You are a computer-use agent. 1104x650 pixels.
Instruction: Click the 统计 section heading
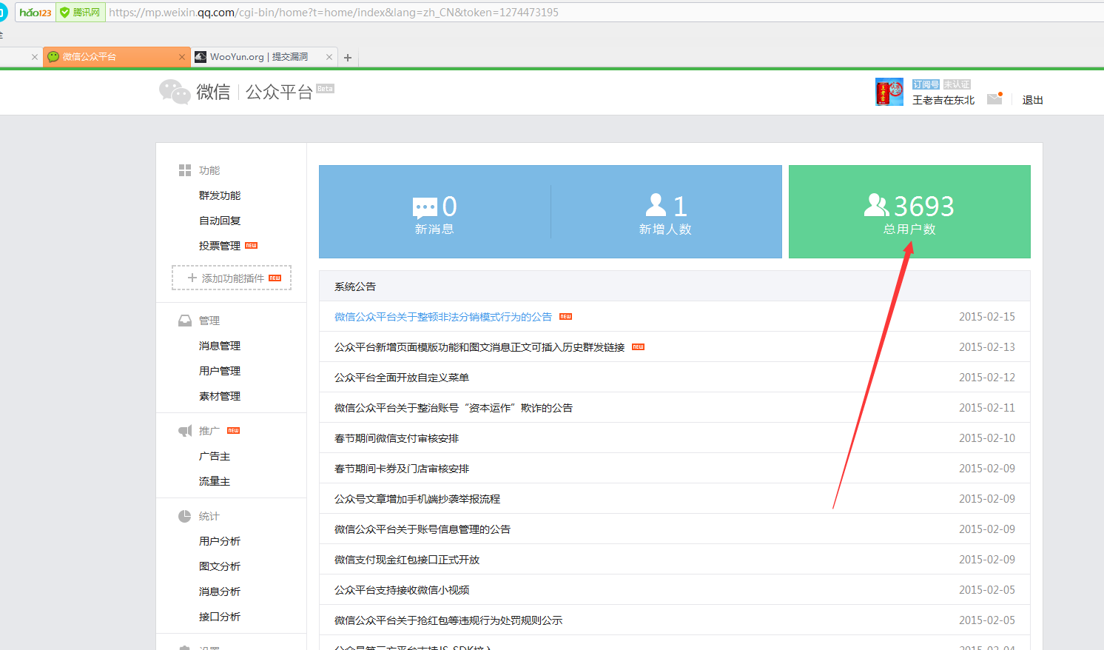pos(209,516)
